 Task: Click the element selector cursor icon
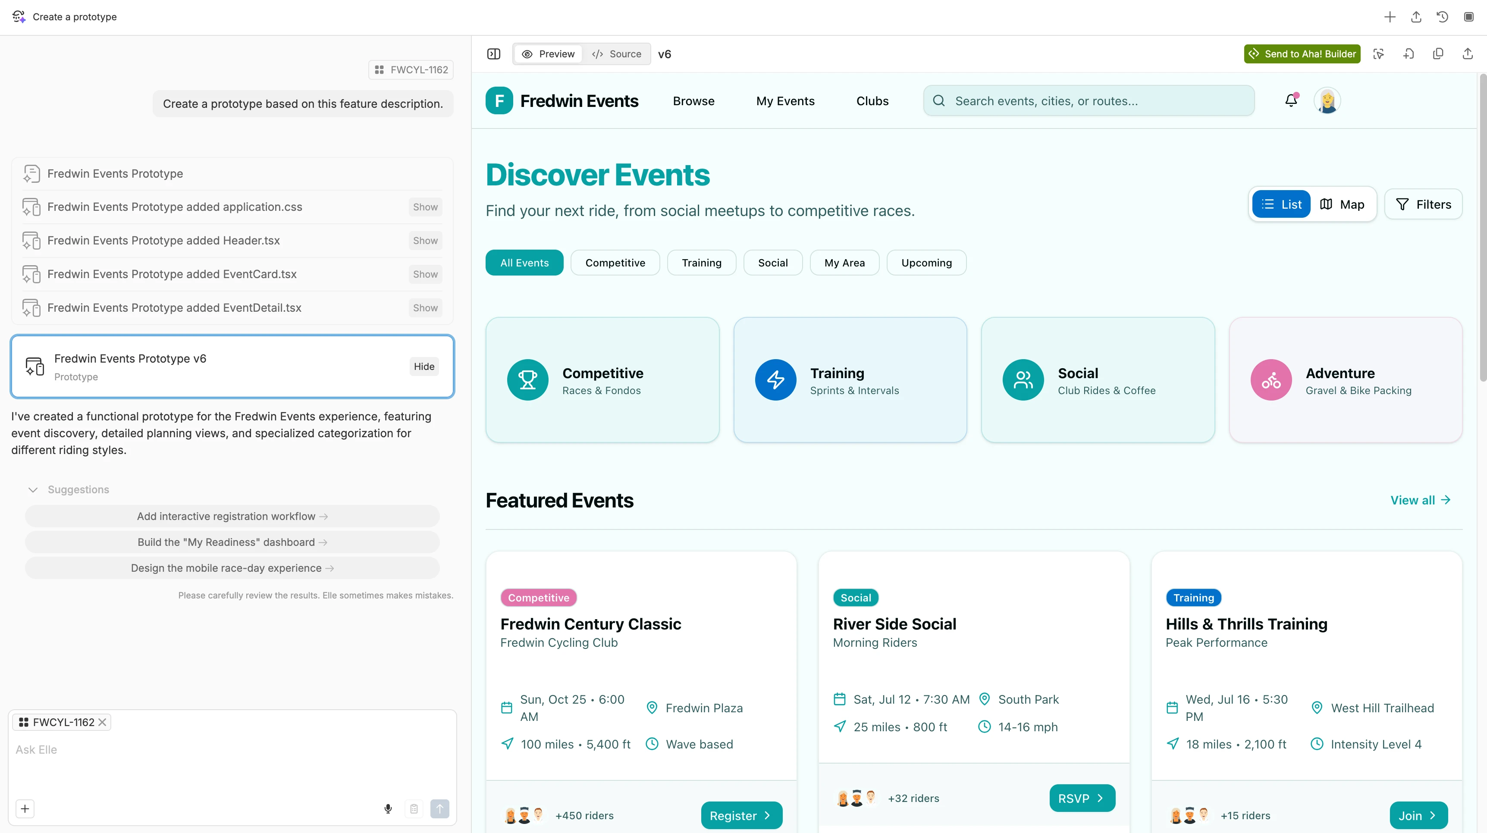click(1378, 54)
